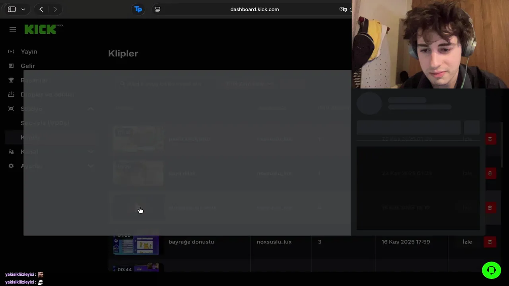
Task: Click the Stüdyo camera icon
Action: coord(11,109)
